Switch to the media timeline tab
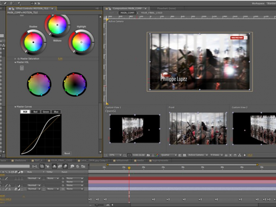276x207 pixels. pyautogui.click(x=139, y=160)
